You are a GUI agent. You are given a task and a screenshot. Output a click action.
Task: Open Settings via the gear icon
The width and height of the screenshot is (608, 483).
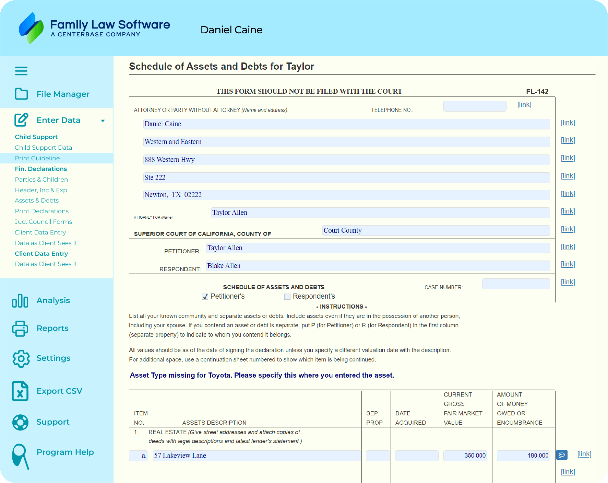click(20, 358)
